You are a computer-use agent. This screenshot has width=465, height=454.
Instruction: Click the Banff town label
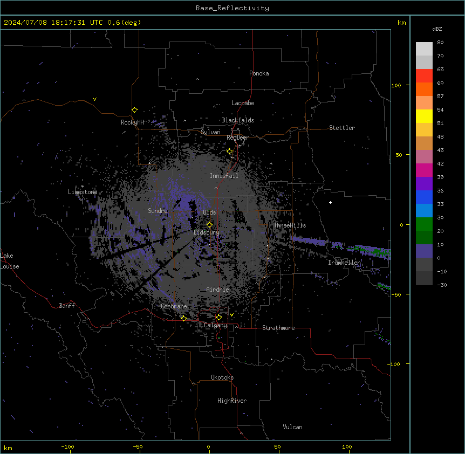point(67,306)
